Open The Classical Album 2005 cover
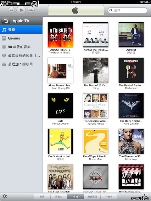Screen dimensions: 151x201 [x=96, y=106]
